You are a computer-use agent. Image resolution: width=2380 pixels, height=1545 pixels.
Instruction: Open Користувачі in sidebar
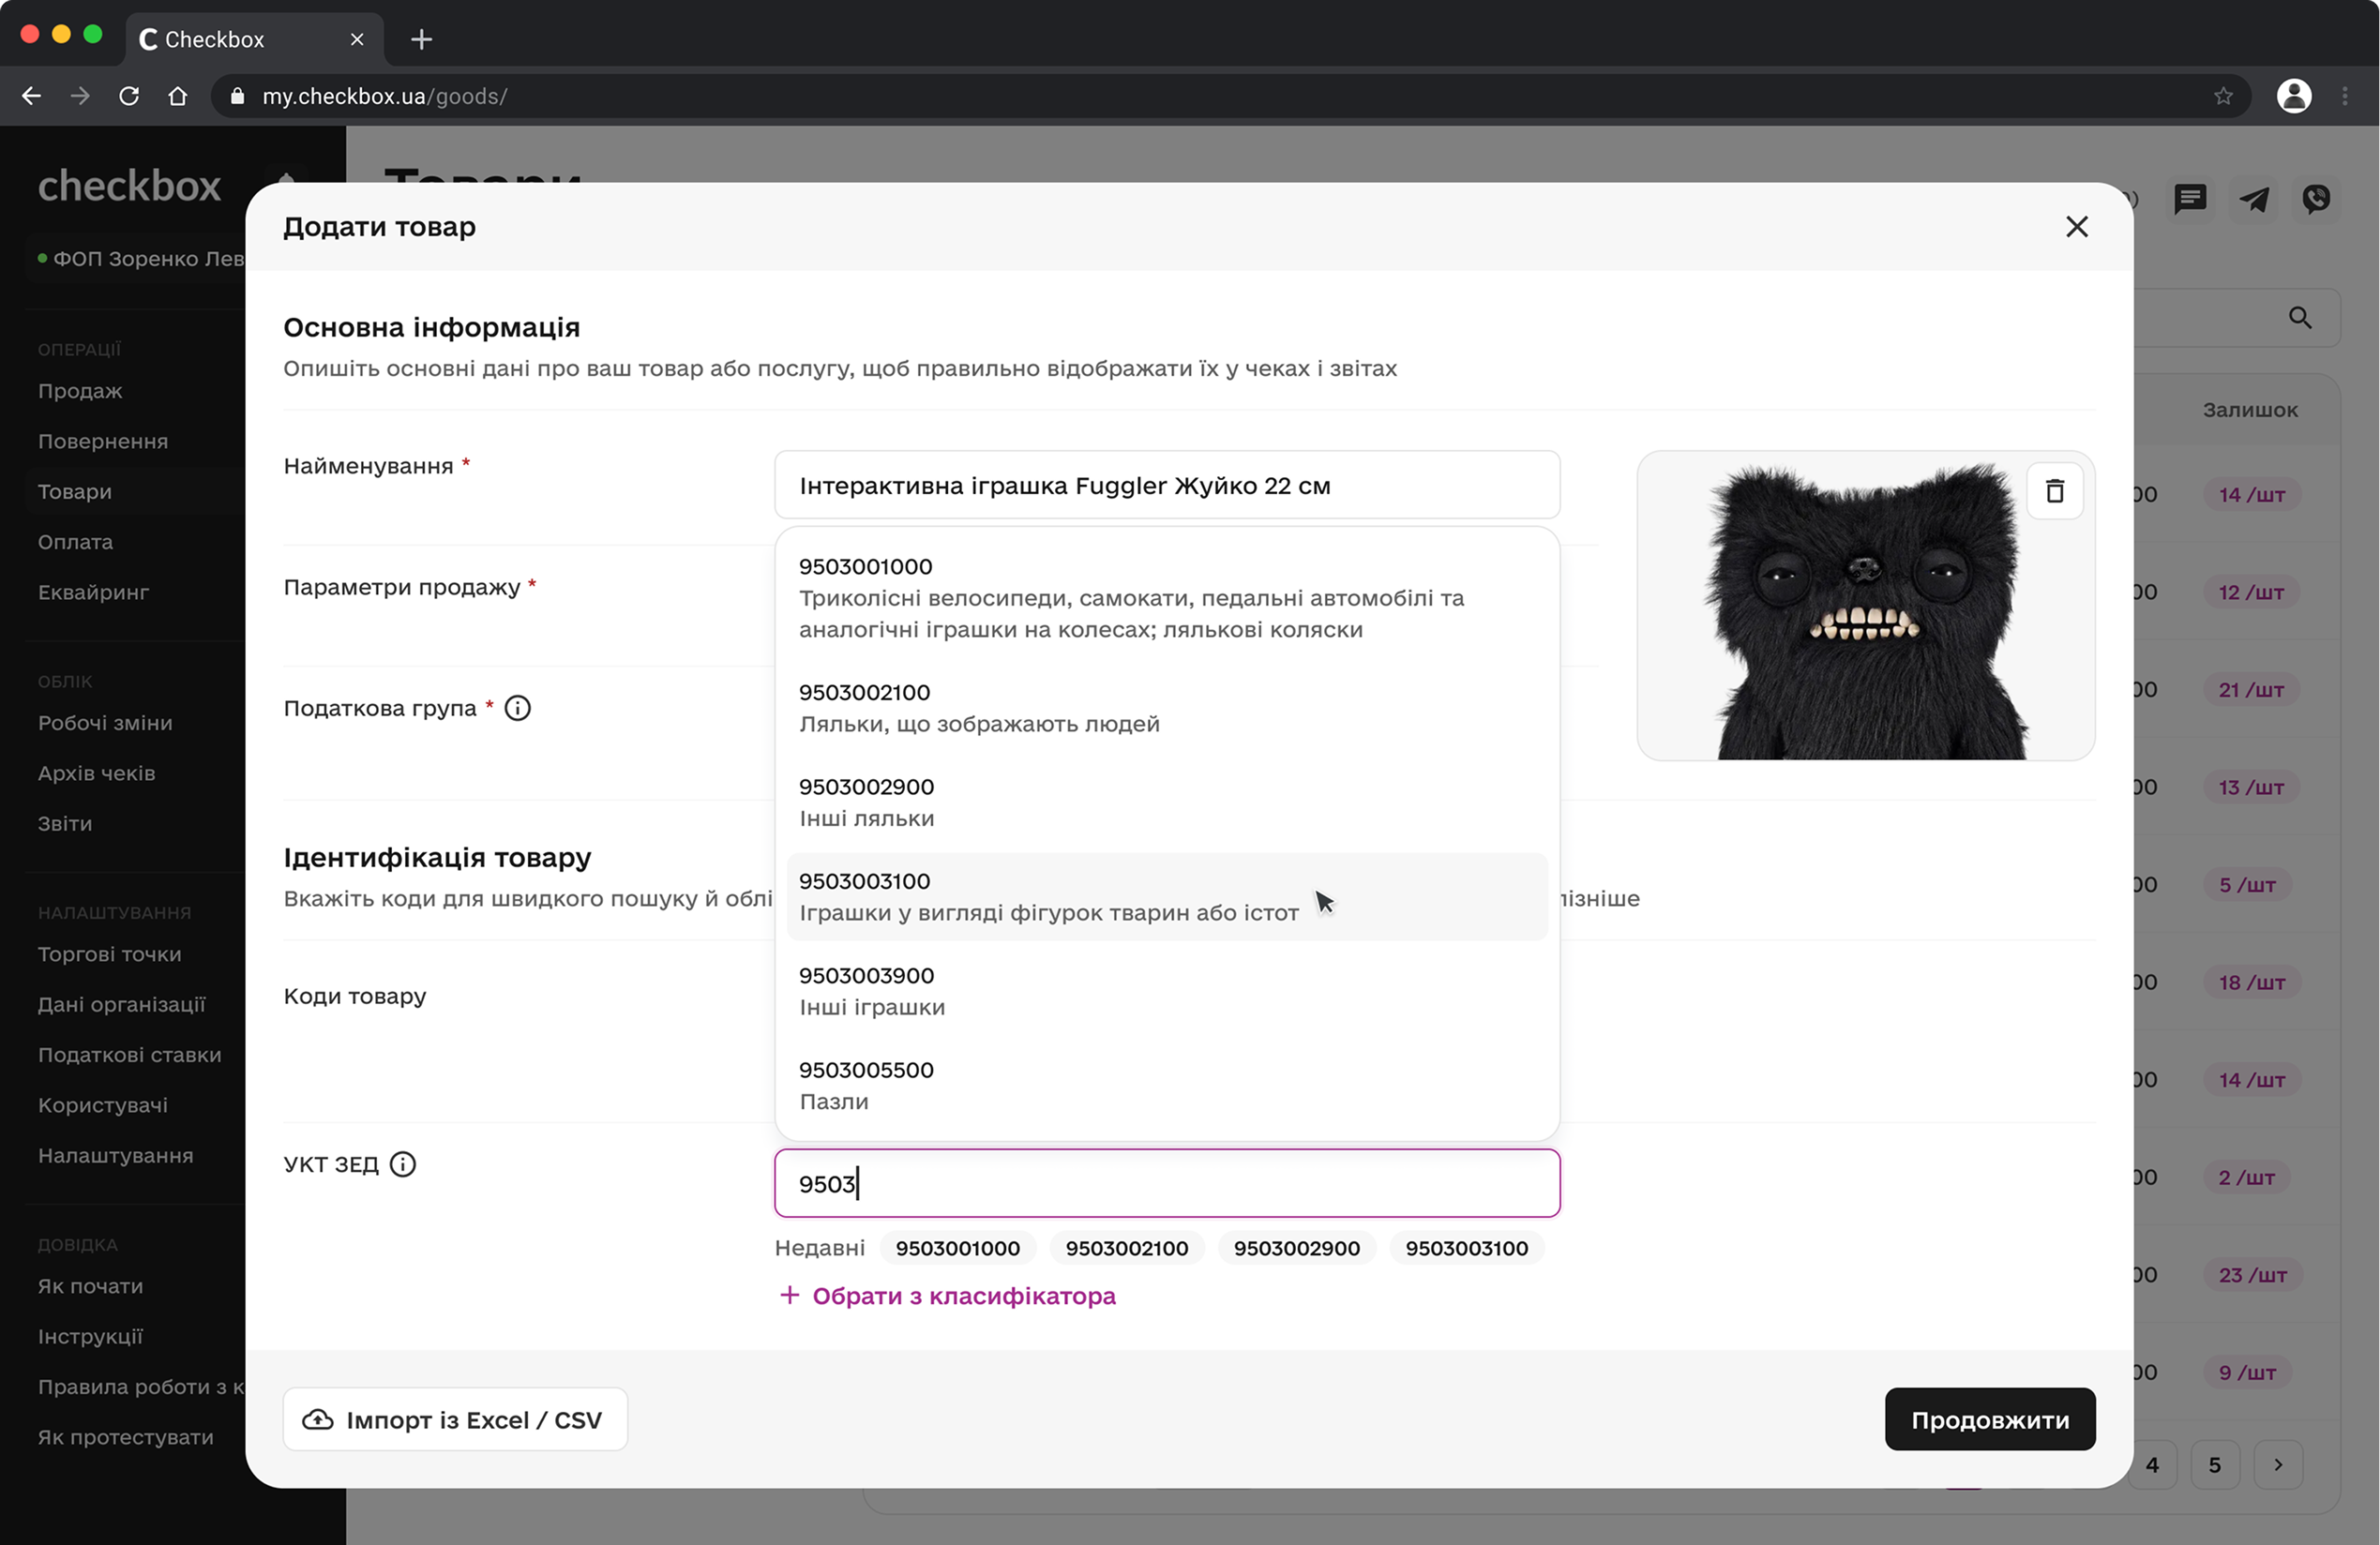(103, 1105)
